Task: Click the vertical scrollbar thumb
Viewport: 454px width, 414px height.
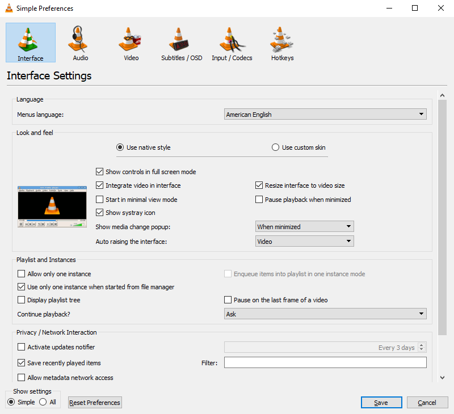Action: tap(442, 218)
